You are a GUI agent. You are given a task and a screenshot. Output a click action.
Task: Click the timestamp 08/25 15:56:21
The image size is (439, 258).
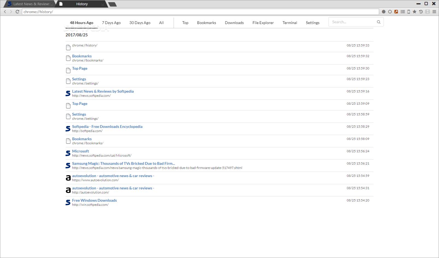[358, 163]
